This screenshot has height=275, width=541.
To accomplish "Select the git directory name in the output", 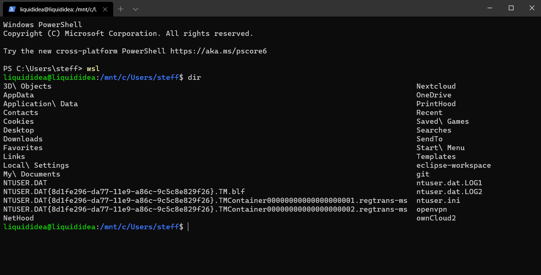I will point(423,174).
